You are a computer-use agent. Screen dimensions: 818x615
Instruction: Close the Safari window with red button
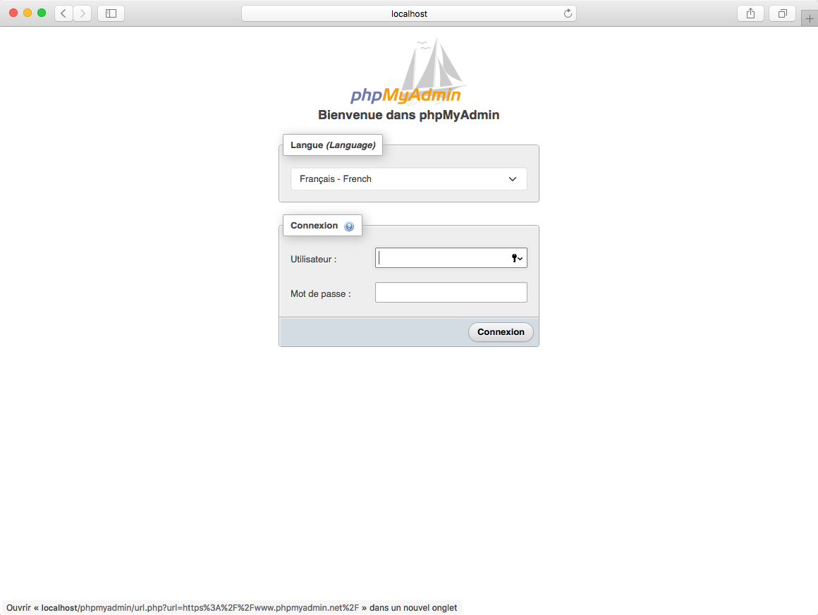coord(13,13)
